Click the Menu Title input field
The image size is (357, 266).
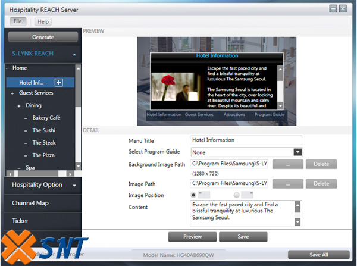(x=246, y=140)
